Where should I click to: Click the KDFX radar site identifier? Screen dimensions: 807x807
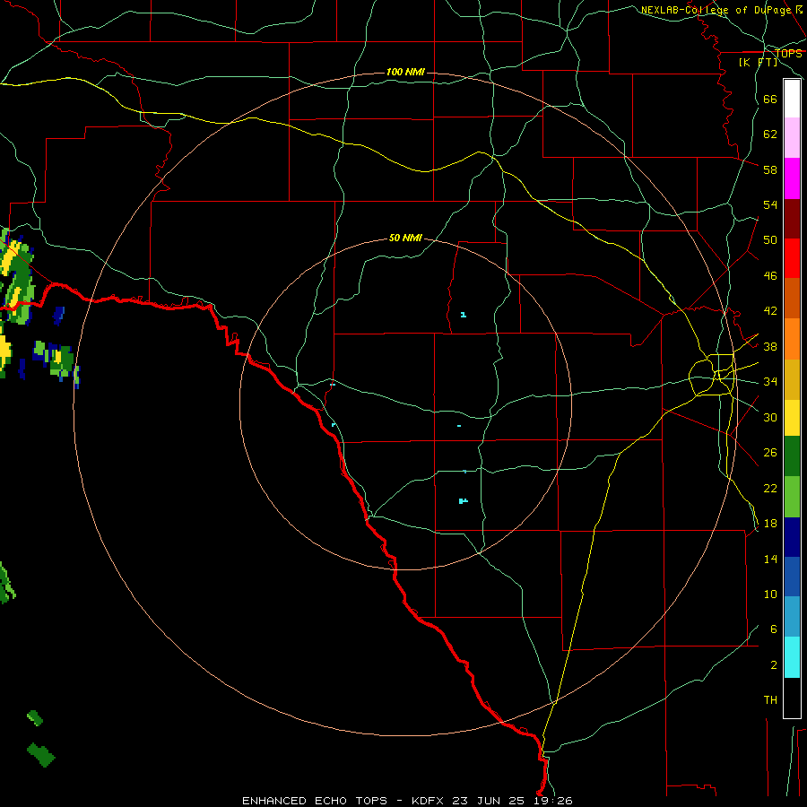tap(427, 801)
